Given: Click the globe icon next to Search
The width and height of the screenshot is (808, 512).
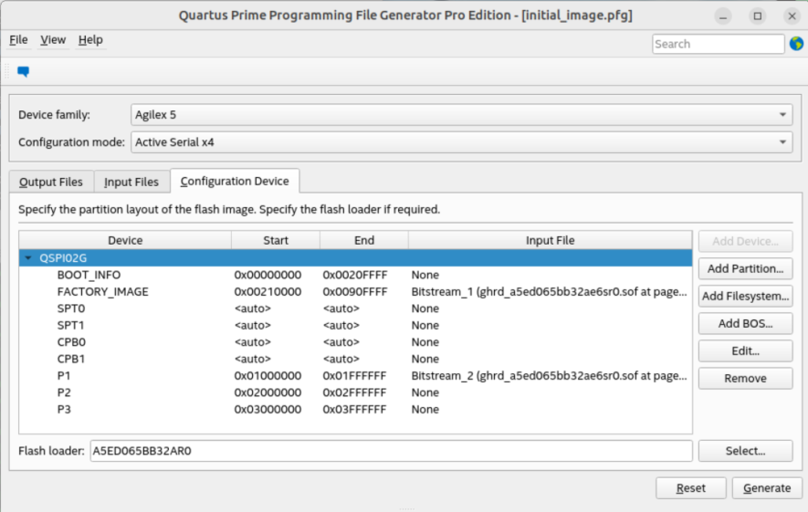Looking at the screenshot, I should pyautogui.click(x=795, y=44).
